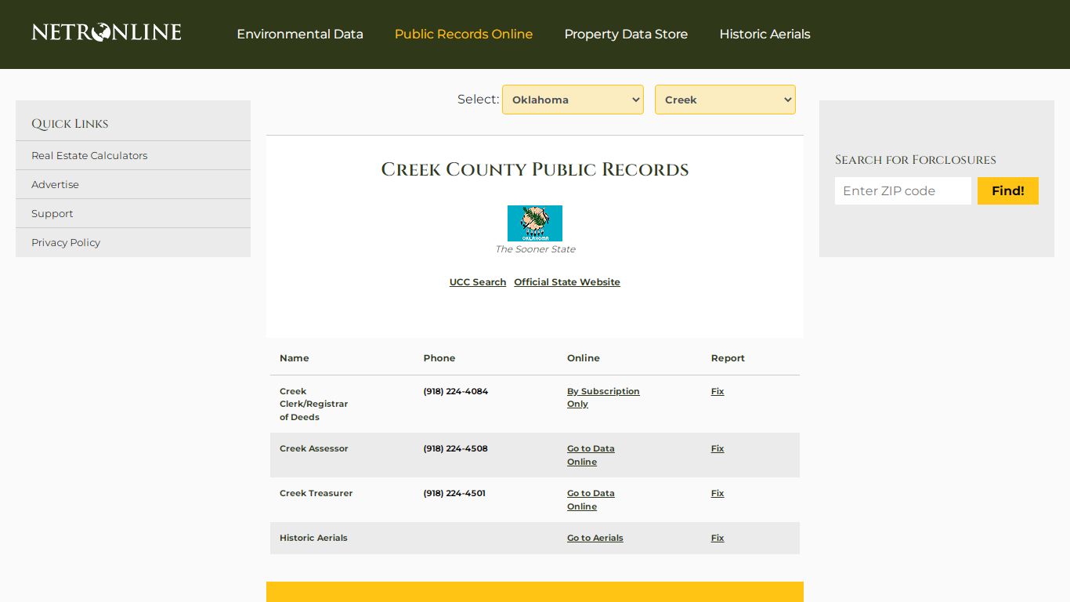Image resolution: width=1070 pixels, height=602 pixels.
Task: Focus the Enter ZIP code field
Action: (903, 190)
